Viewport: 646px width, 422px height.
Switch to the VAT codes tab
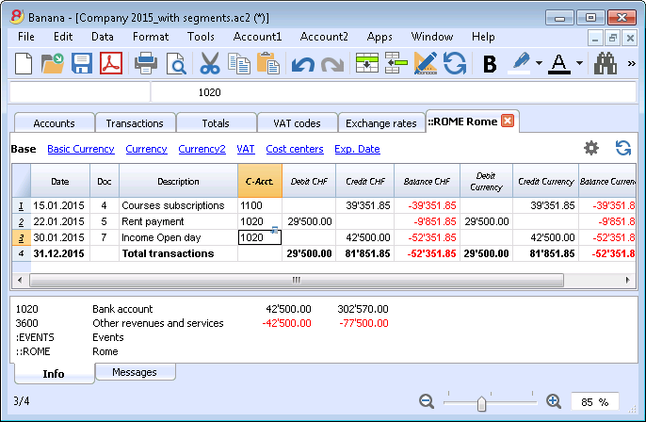(297, 123)
